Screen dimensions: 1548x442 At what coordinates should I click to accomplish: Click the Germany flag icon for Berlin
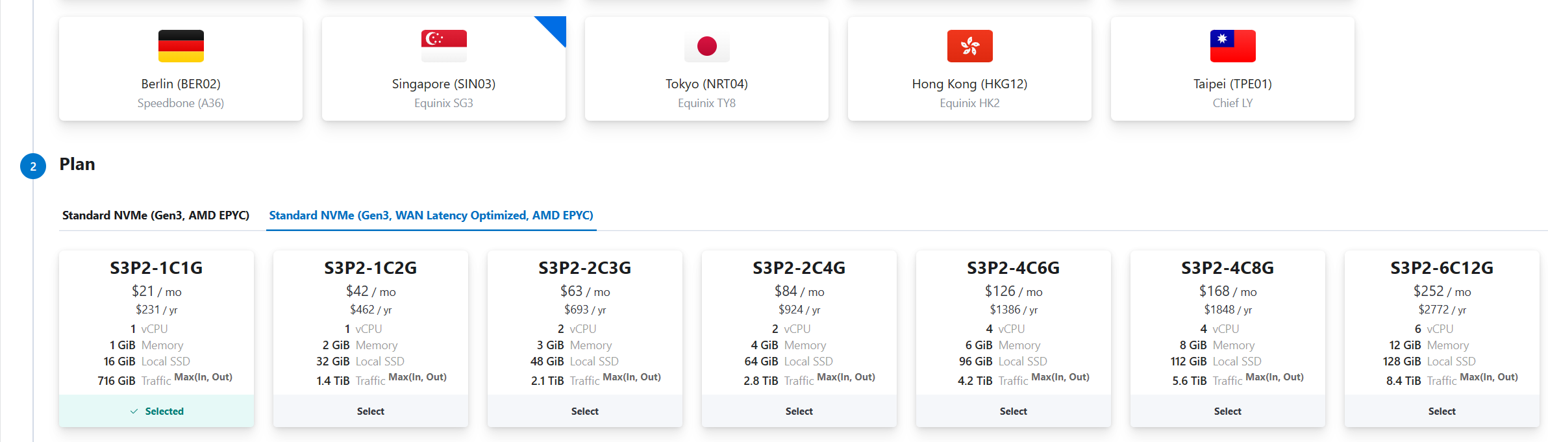181,46
